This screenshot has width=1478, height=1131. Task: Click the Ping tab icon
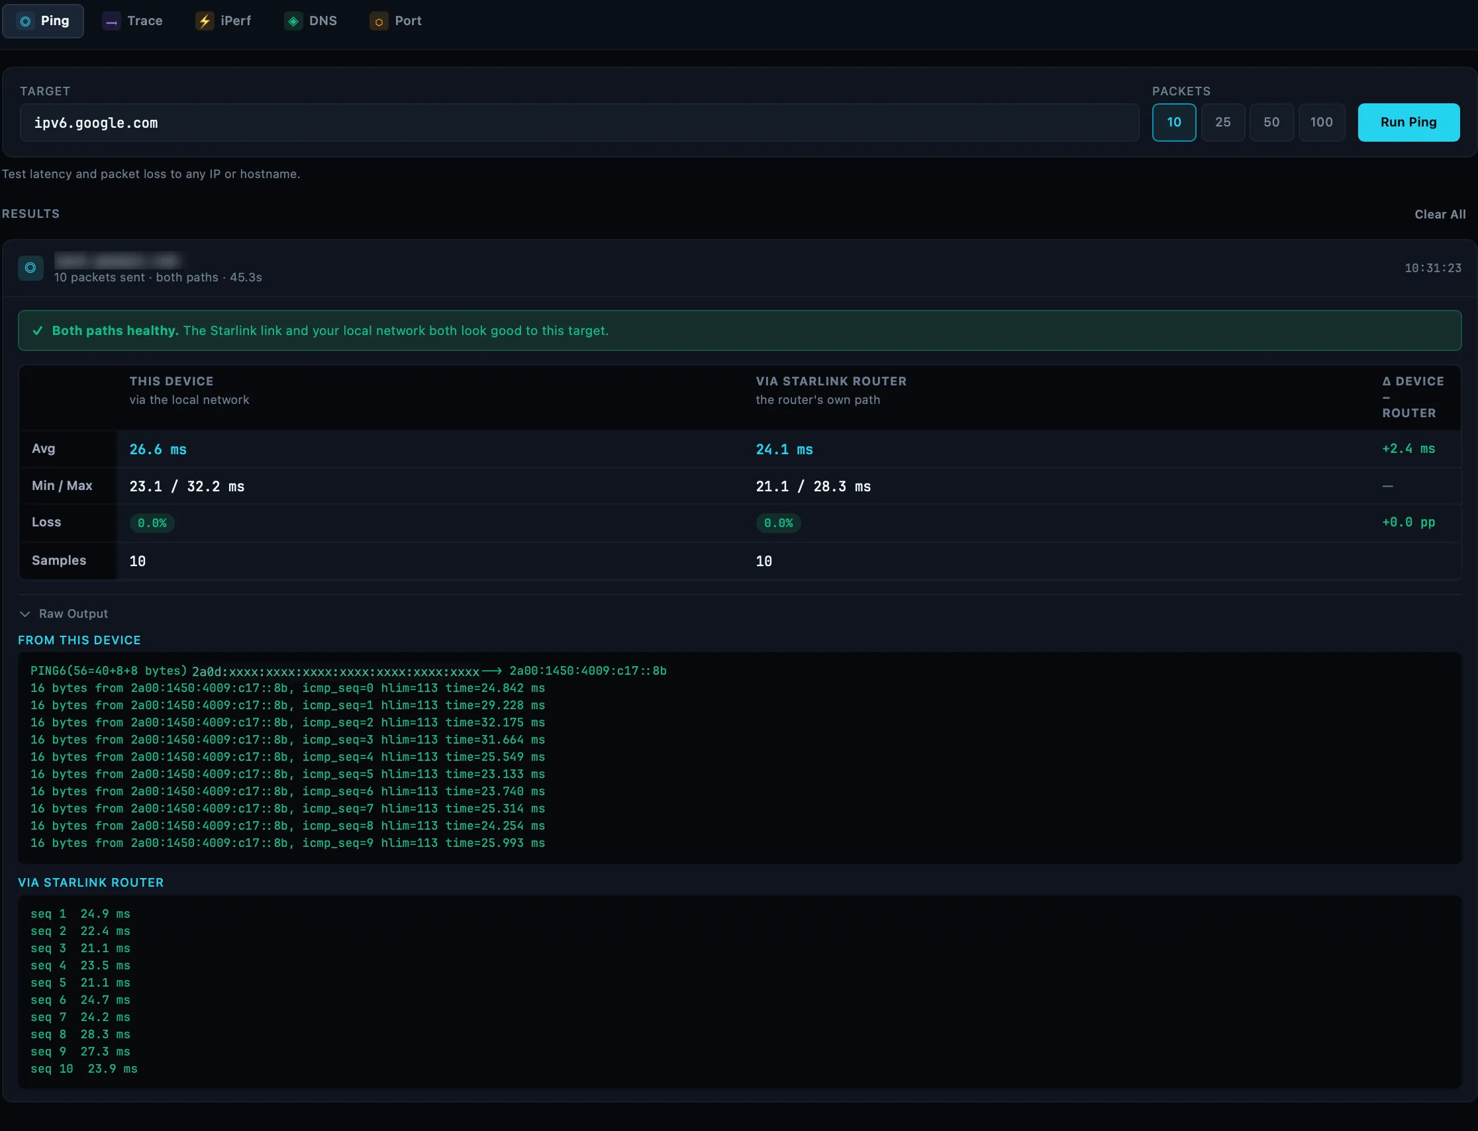point(25,22)
